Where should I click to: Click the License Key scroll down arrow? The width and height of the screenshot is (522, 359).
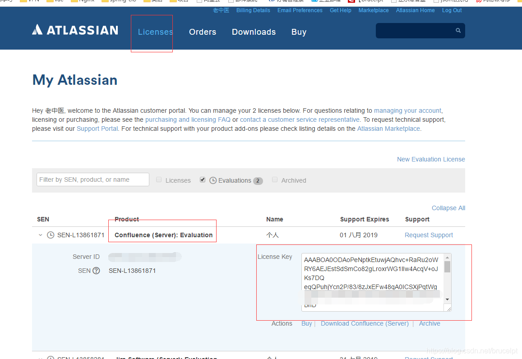click(x=448, y=299)
